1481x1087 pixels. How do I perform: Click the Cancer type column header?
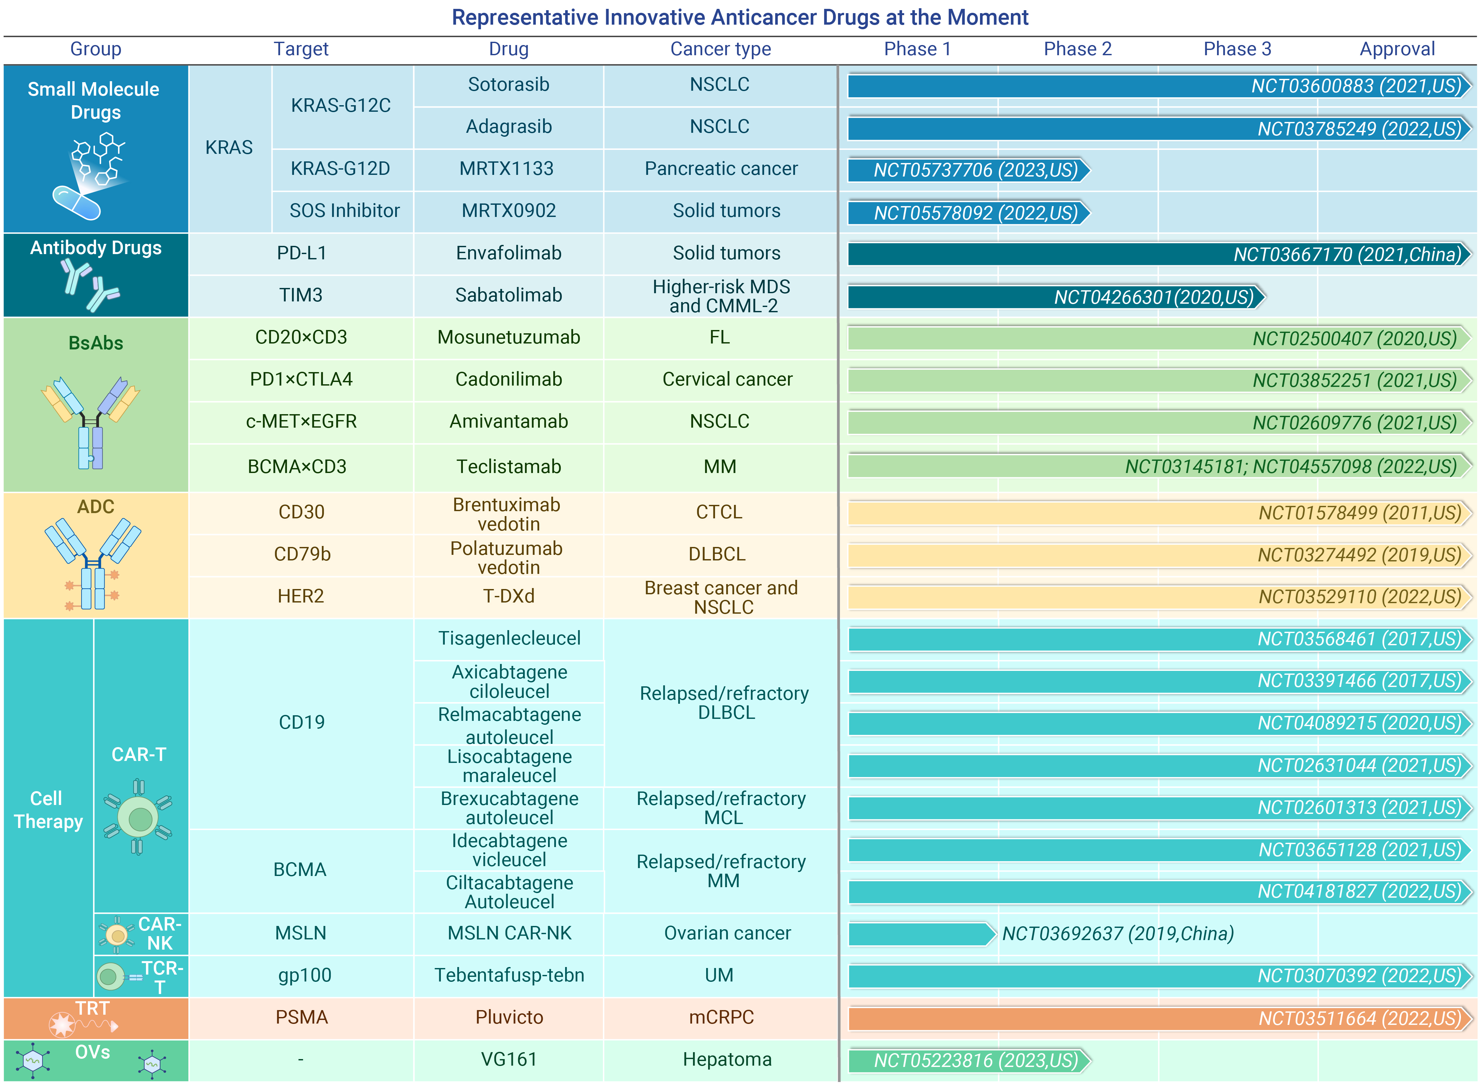(720, 49)
